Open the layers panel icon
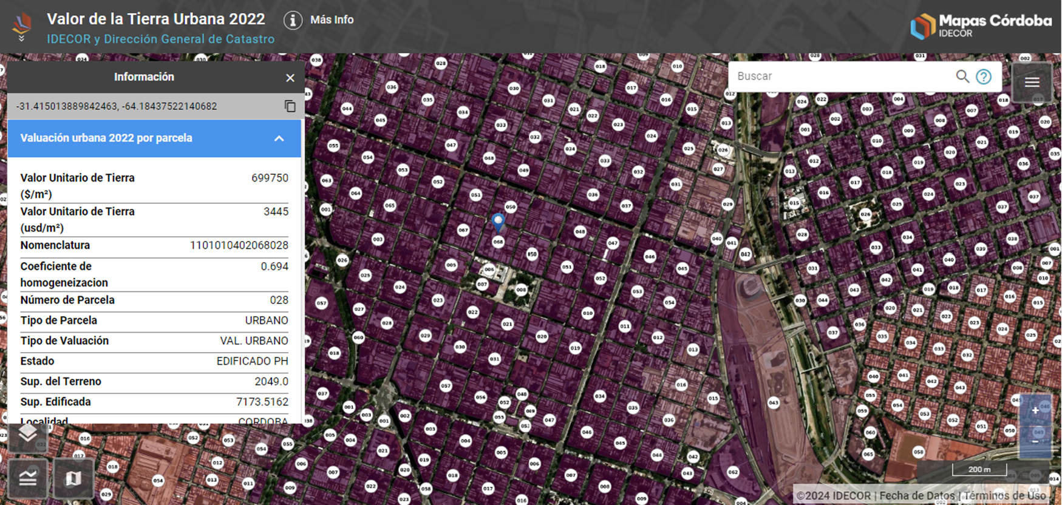Viewport: 1062px width, 505px height. tap(27, 434)
